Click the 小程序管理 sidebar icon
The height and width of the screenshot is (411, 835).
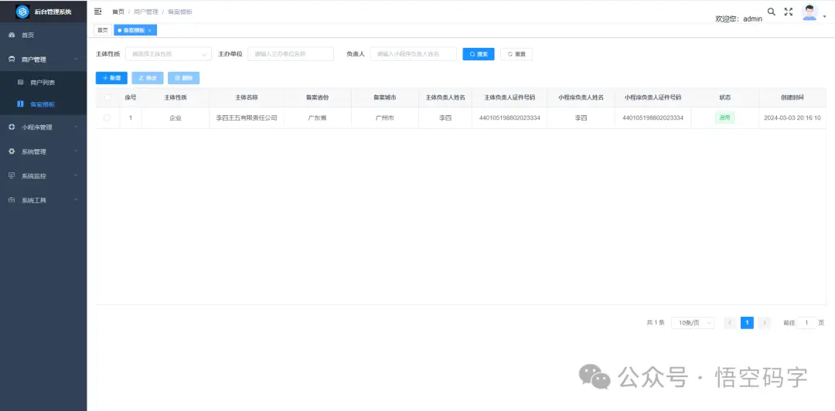[x=12, y=127]
